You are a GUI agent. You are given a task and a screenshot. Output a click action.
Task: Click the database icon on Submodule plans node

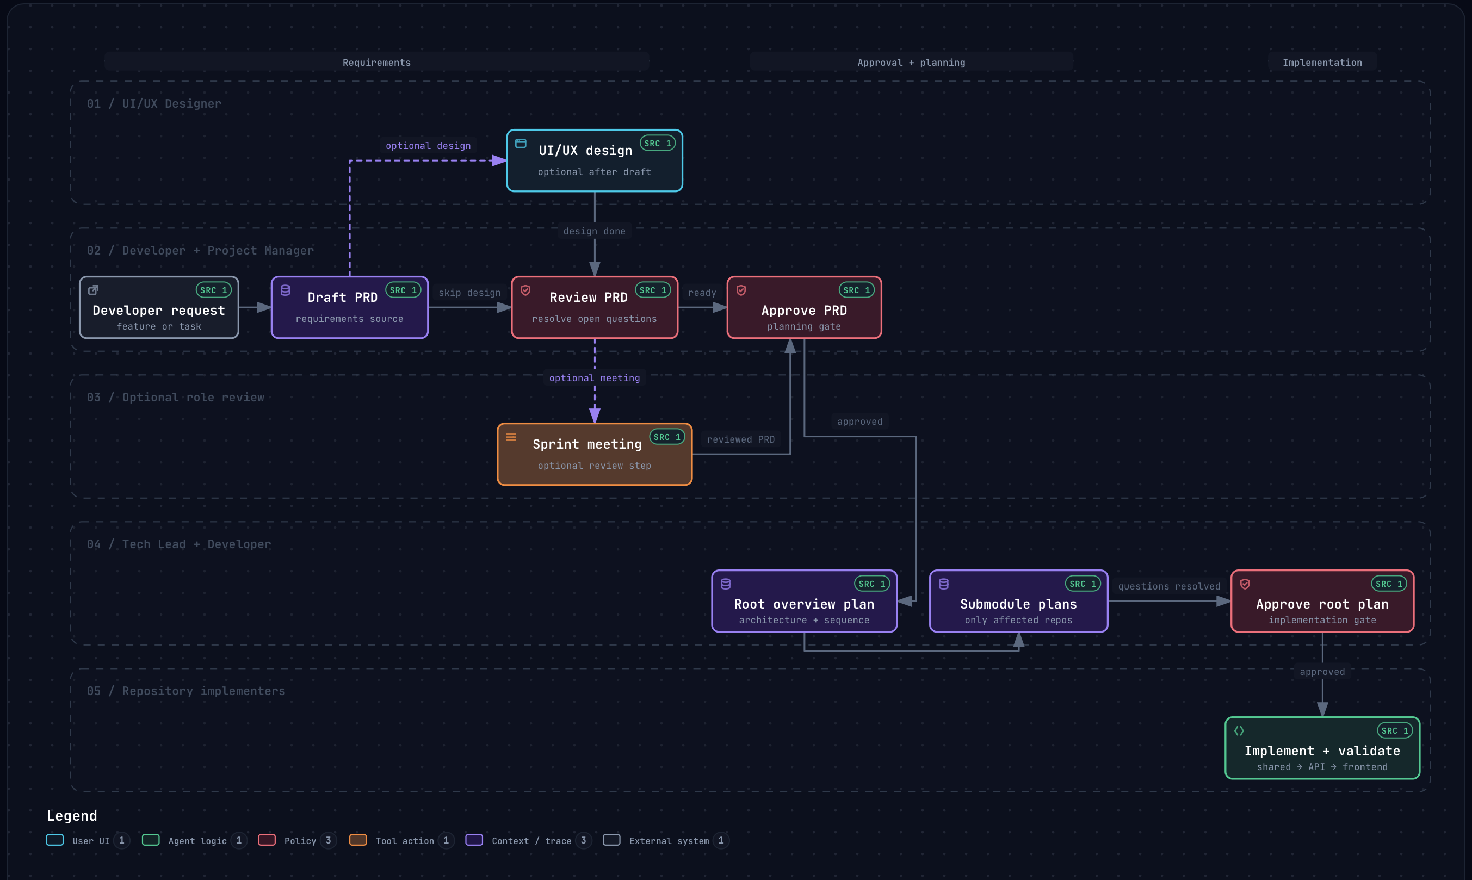click(944, 584)
